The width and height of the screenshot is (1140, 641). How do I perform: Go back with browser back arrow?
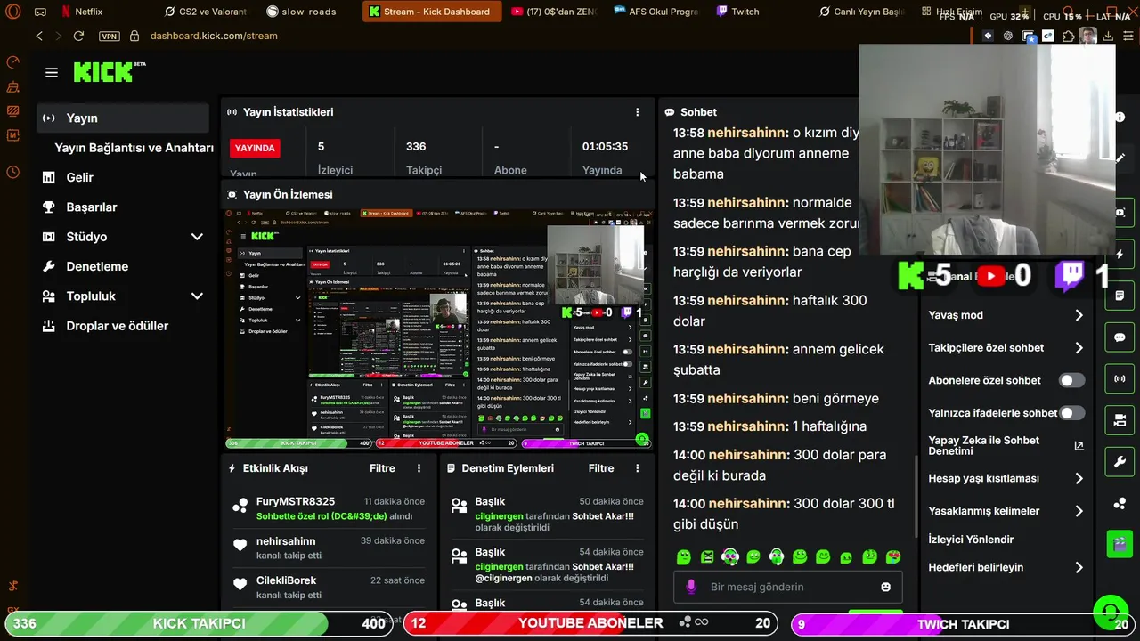point(39,36)
